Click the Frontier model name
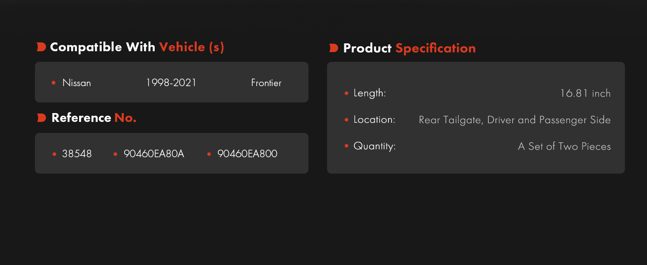This screenshot has height=265, width=647. [266, 83]
